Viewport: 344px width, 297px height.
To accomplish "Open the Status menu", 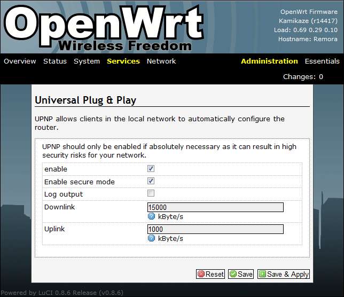I will pyautogui.click(x=55, y=61).
